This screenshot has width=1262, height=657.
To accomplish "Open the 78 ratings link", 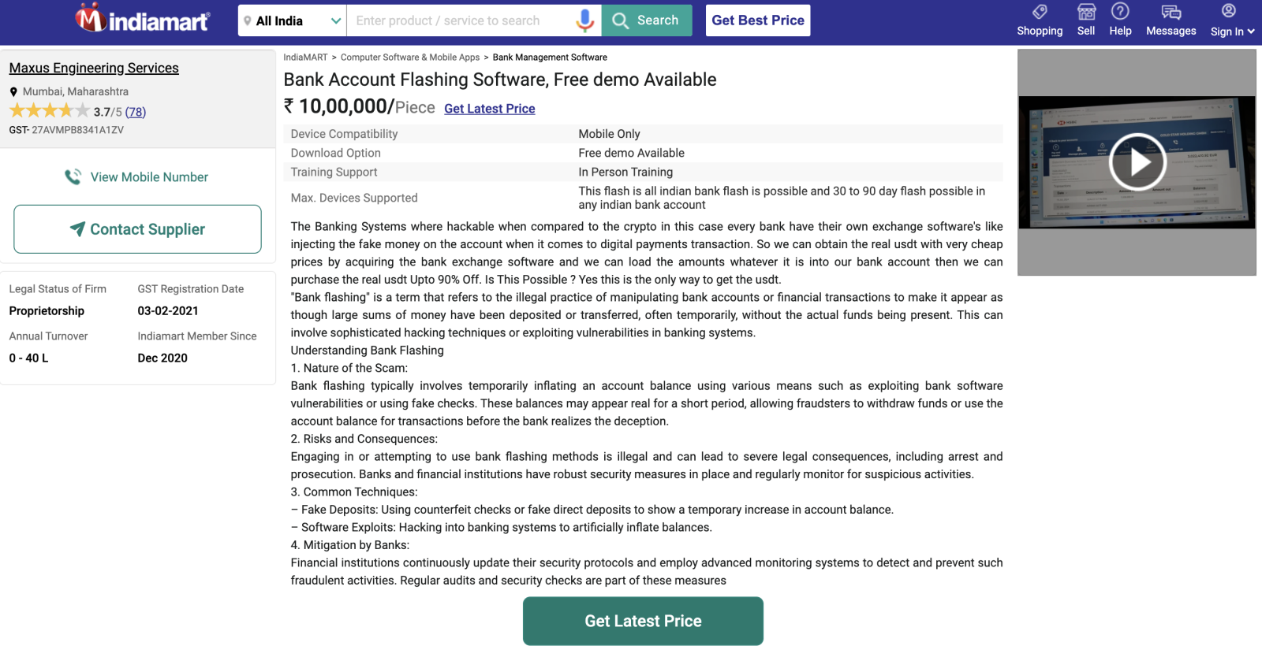I will point(136,112).
